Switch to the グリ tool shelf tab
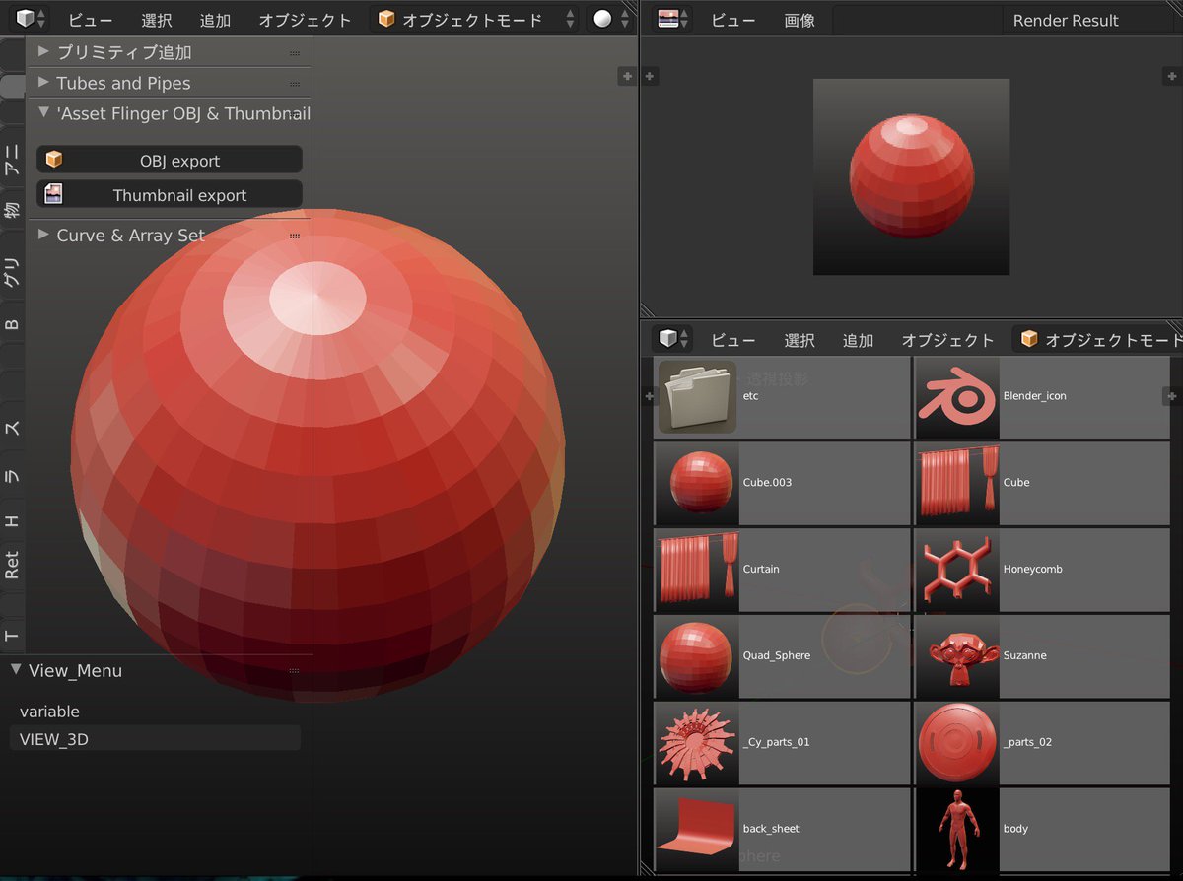This screenshot has width=1183, height=881. pos(12,273)
